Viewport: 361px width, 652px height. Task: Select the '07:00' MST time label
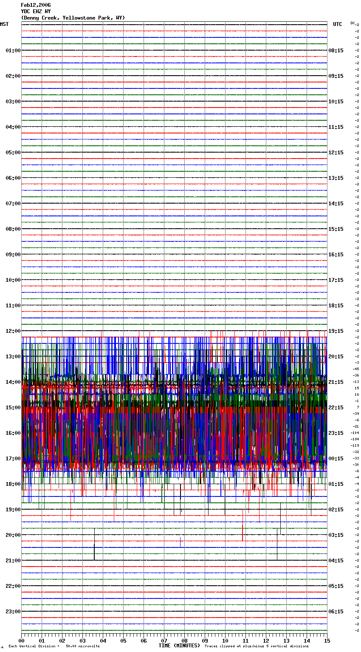[13, 204]
